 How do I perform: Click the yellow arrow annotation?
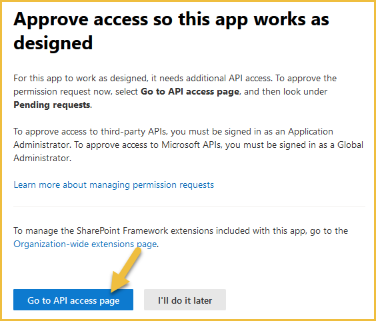click(126, 270)
